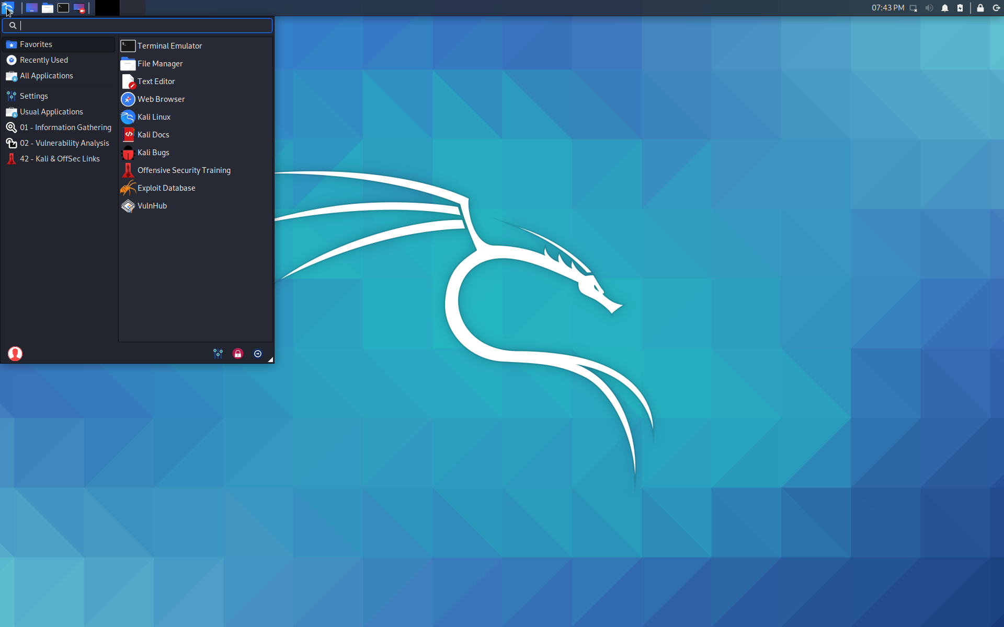
Task: Launch File Manager from favorites list
Action: pyautogui.click(x=196, y=64)
